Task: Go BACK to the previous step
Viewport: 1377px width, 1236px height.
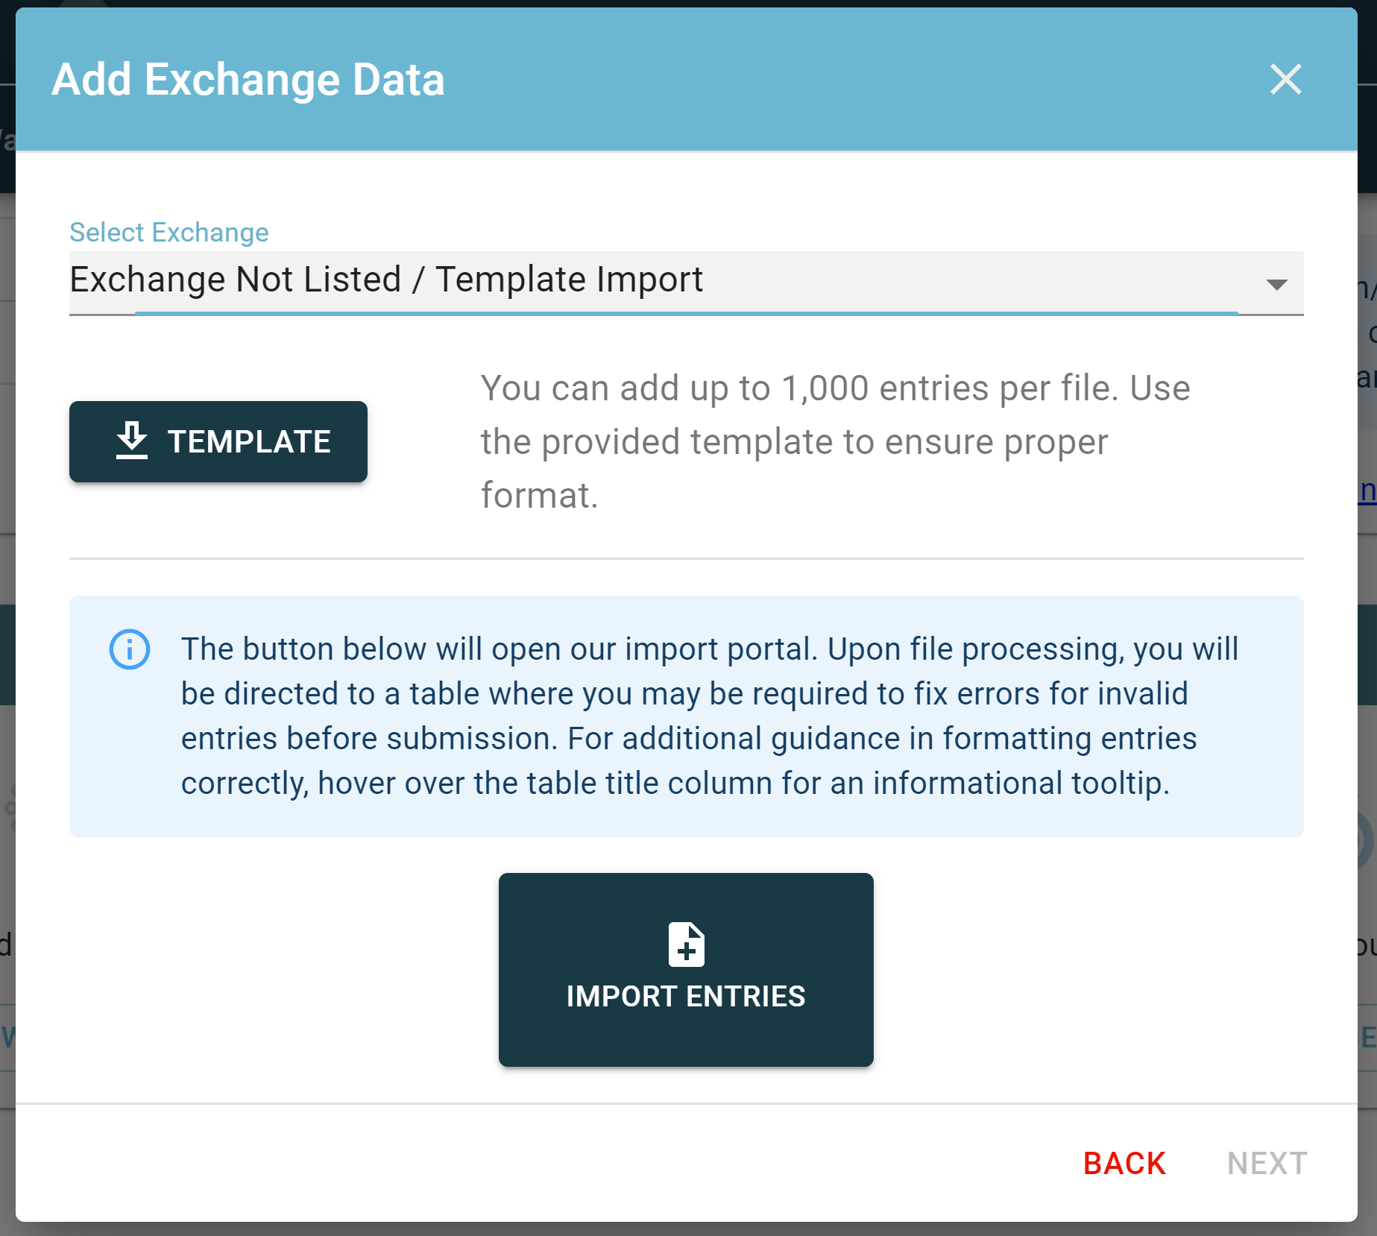Action: (1124, 1163)
